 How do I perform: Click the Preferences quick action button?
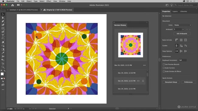[188, 82]
